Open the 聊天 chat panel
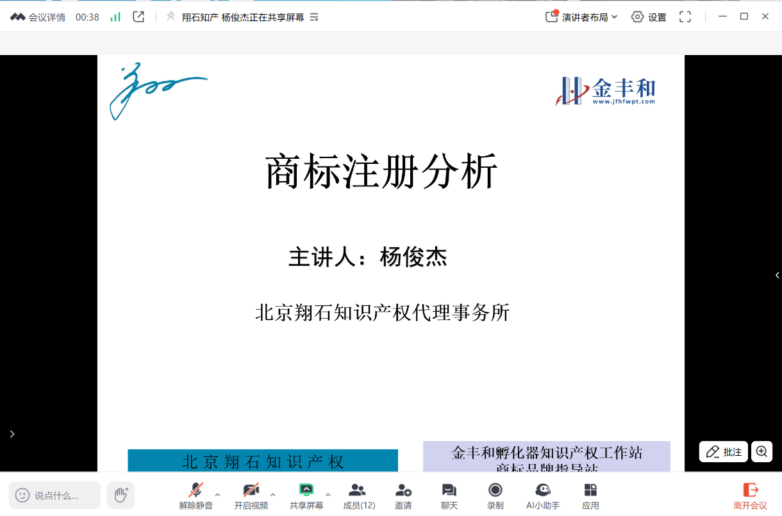The image size is (782, 516). (x=449, y=496)
